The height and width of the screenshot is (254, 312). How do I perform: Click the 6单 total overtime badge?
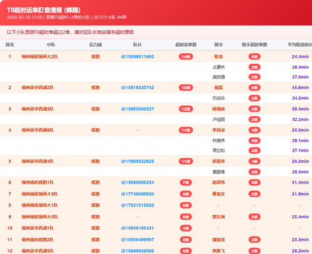coord(186,194)
